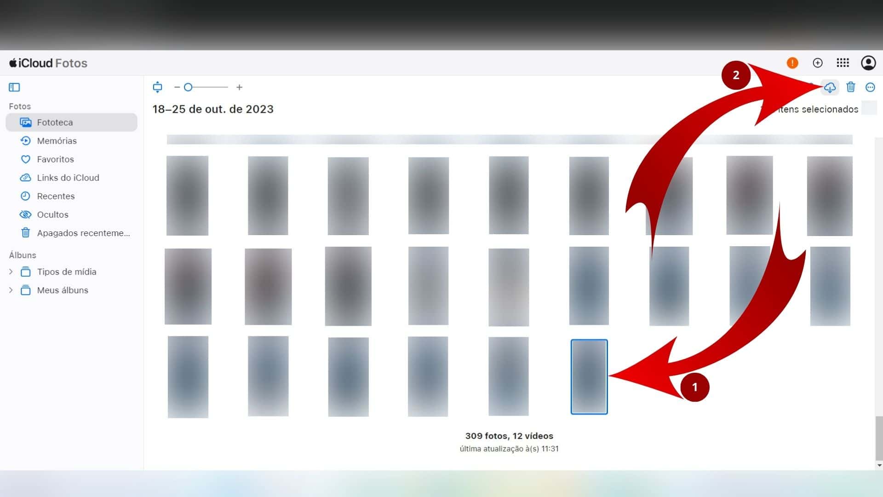The width and height of the screenshot is (883, 497).
Task: Click the '18–25 de out. de 2023' heading
Action: coord(213,109)
